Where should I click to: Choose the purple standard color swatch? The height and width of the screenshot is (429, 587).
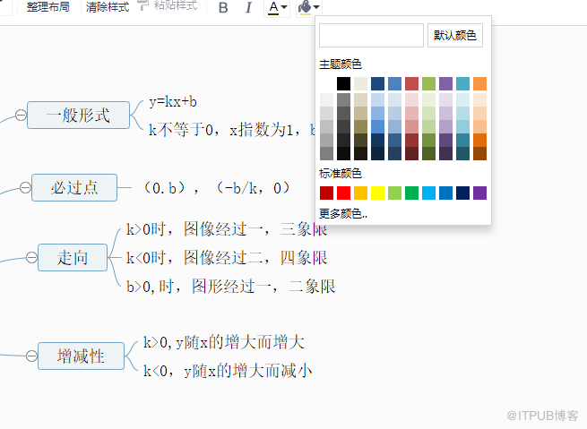[x=479, y=193]
